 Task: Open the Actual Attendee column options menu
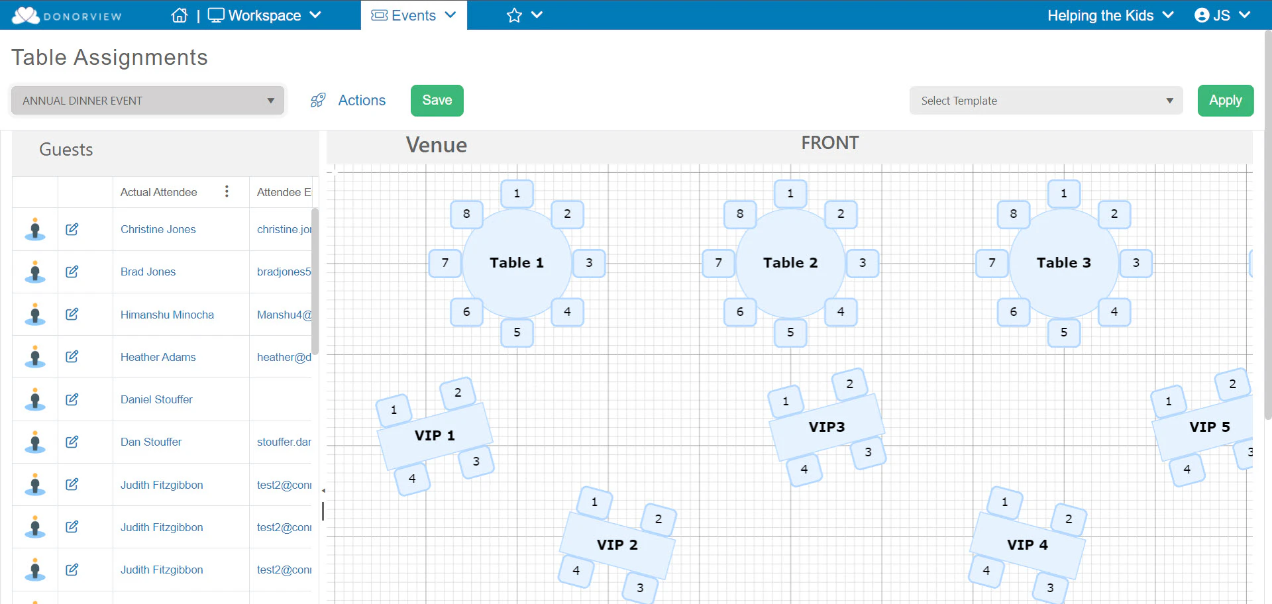[227, 191]
